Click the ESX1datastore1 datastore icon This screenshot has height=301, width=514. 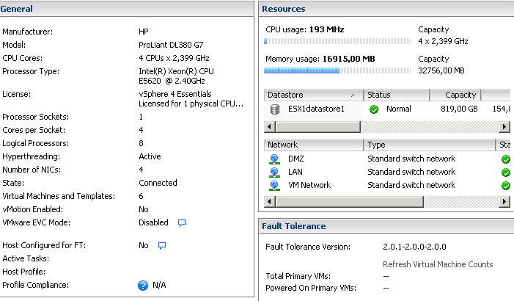[275, 109]
